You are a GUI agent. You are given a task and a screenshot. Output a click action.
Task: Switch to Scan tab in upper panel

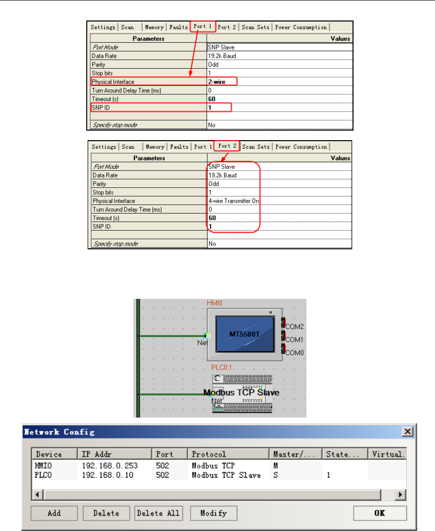pos(128,27)
